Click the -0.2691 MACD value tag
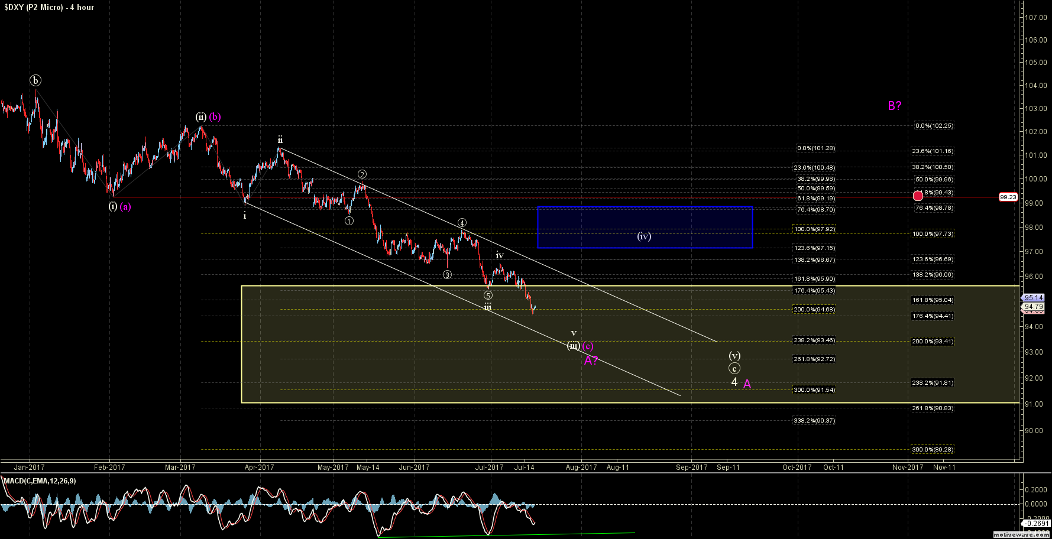This screenshot has height=539, width=1052. tap(1036, 524)
